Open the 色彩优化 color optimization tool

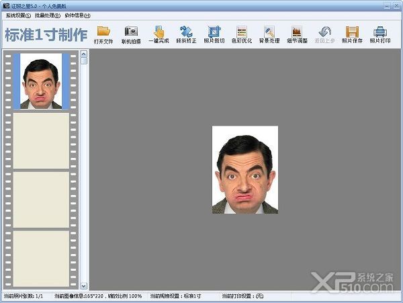pyautogui.click(x=242, y=34)
